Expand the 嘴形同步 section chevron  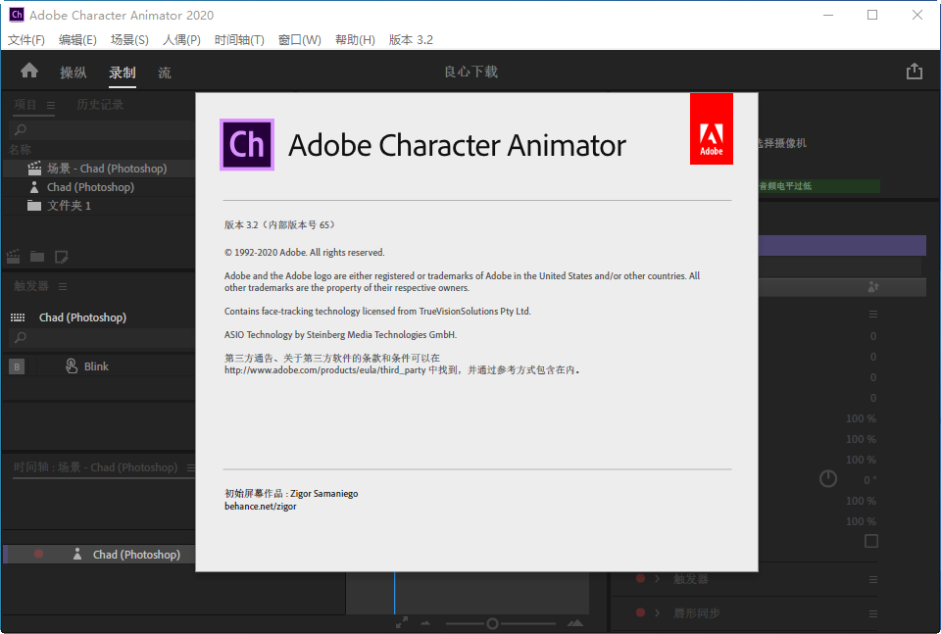656,613
